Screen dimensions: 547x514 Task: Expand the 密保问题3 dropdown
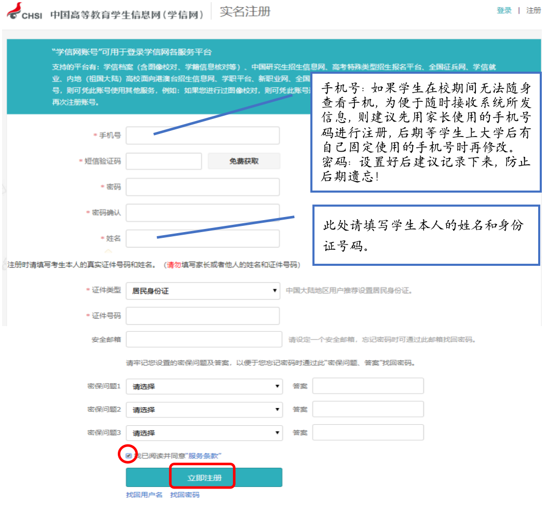tap(204, 432)
